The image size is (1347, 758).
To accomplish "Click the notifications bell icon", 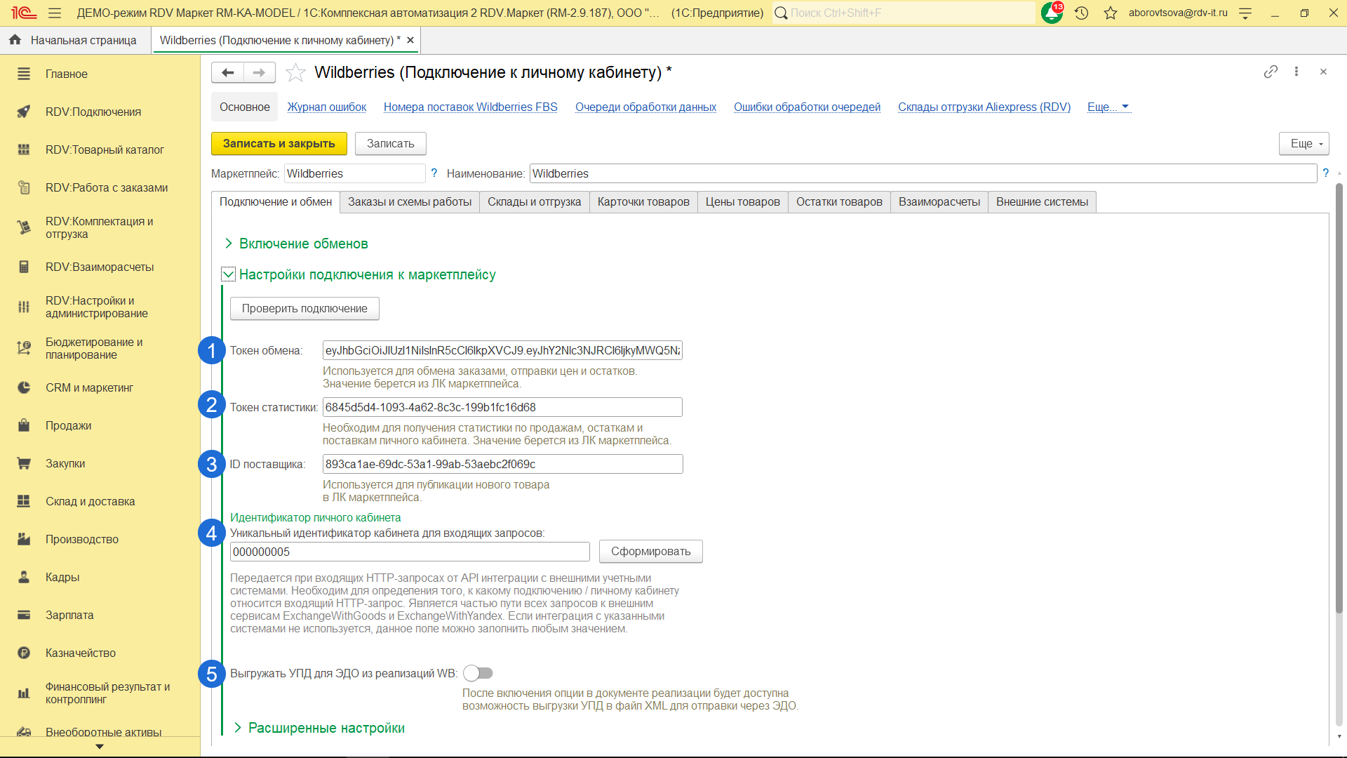I will 1051,13.
